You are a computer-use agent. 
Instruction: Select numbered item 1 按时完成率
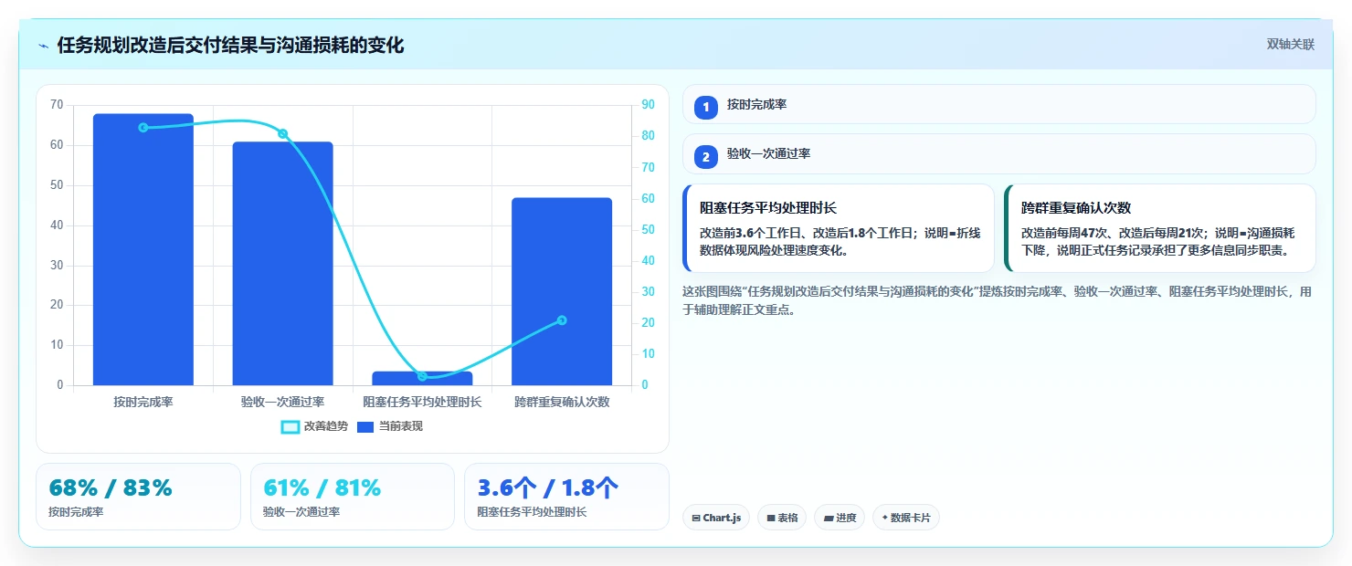point(998,104)
